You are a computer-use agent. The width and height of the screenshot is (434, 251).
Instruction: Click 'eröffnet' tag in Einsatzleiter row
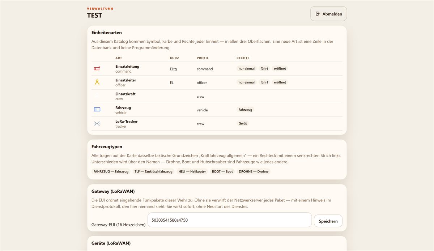280,82
